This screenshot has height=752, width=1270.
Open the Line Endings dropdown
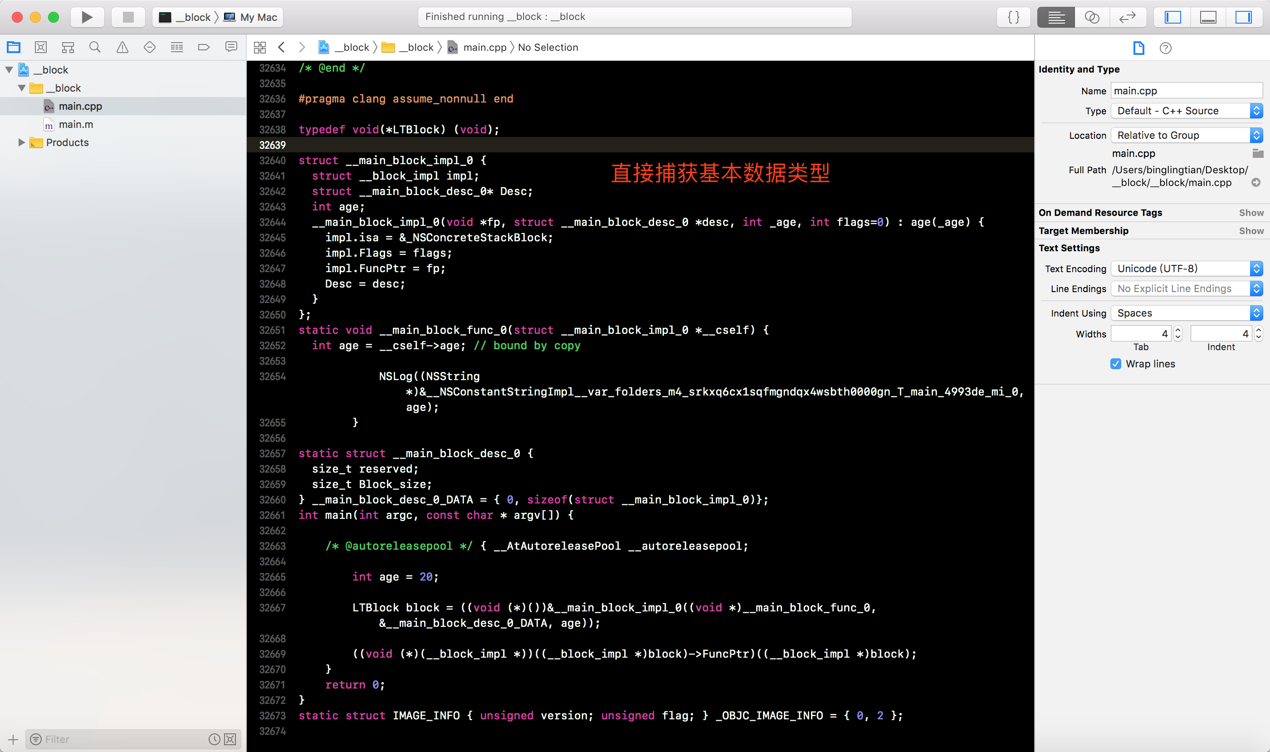click(1187, 288)
